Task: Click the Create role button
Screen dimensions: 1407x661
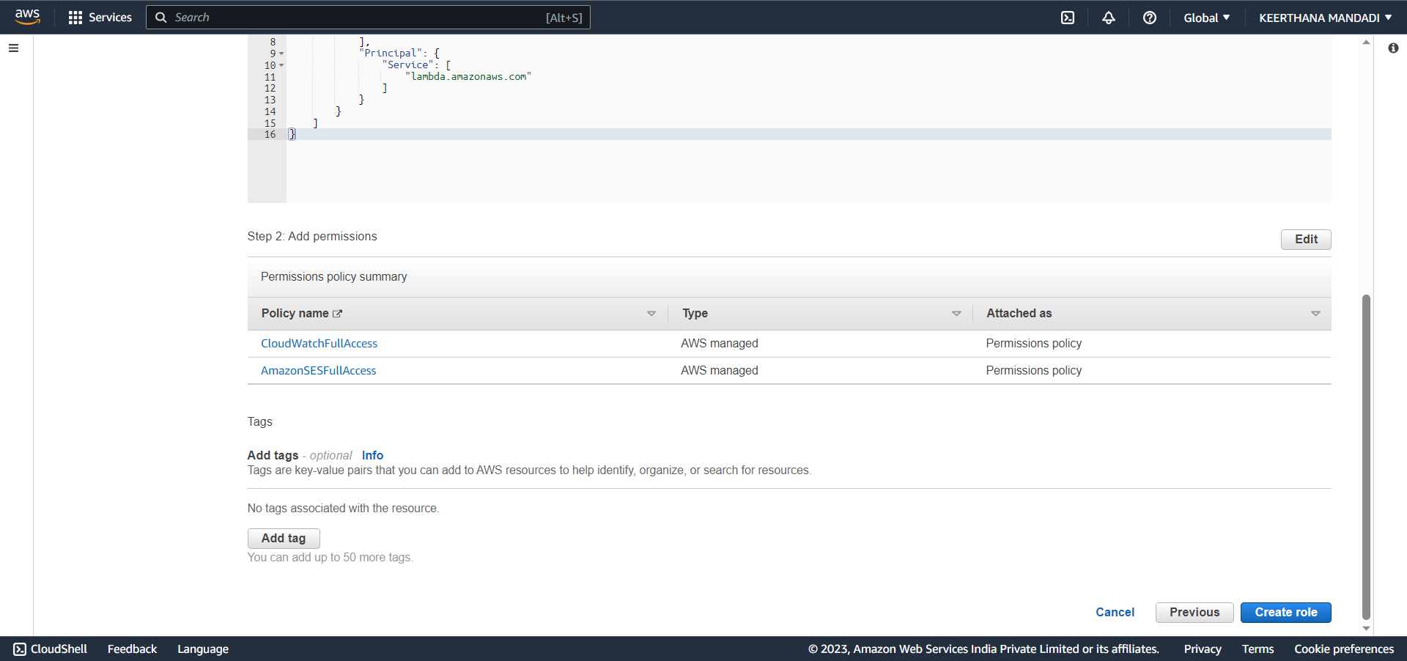Action: (x=1285, y=612)
